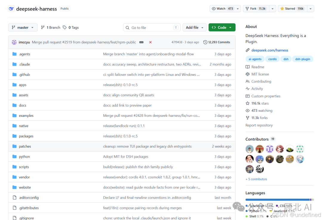Click the fork icon beside 11.3k forks
Image resolution: width=322 pixels, height=220 pixels.
click(248, 118)
